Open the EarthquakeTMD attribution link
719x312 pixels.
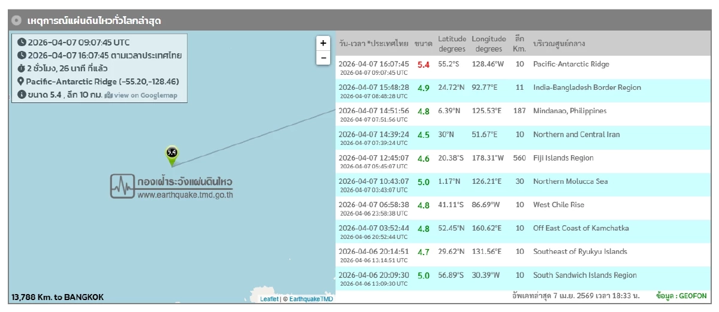(311, 299)
